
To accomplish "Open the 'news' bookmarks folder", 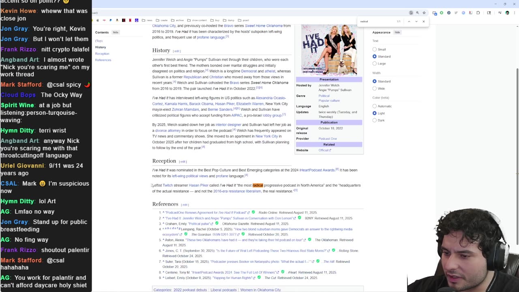I will pyautogui.click(x=147, y=20).
